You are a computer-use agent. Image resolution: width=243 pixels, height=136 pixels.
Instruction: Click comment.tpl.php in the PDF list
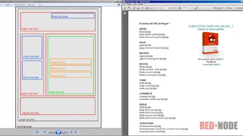coord(147,96)
